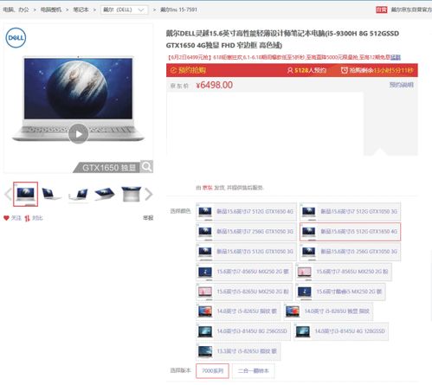Screen dimensions: 432x385
Task: Select the fifth gallery thumbnail showing the lid
Action: [131, 194]
